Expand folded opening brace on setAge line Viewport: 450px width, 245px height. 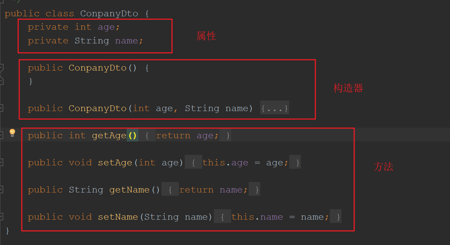pos(193,162)
